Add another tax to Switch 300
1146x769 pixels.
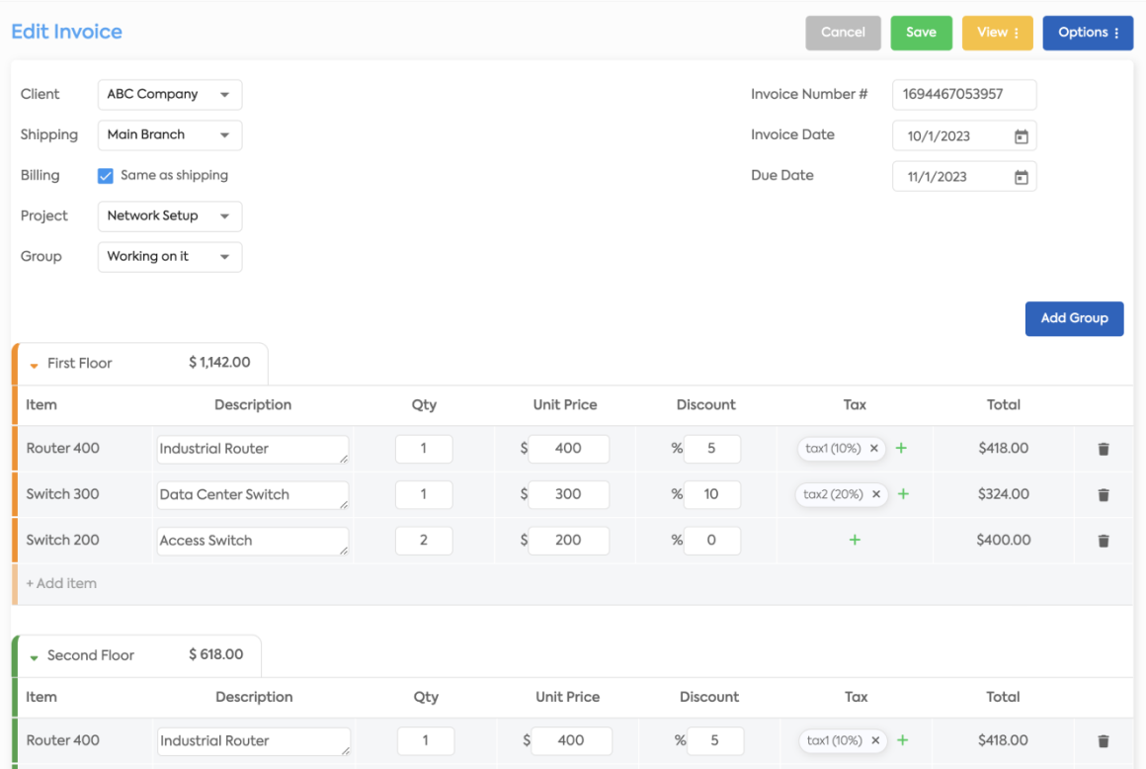click(903, 494)
